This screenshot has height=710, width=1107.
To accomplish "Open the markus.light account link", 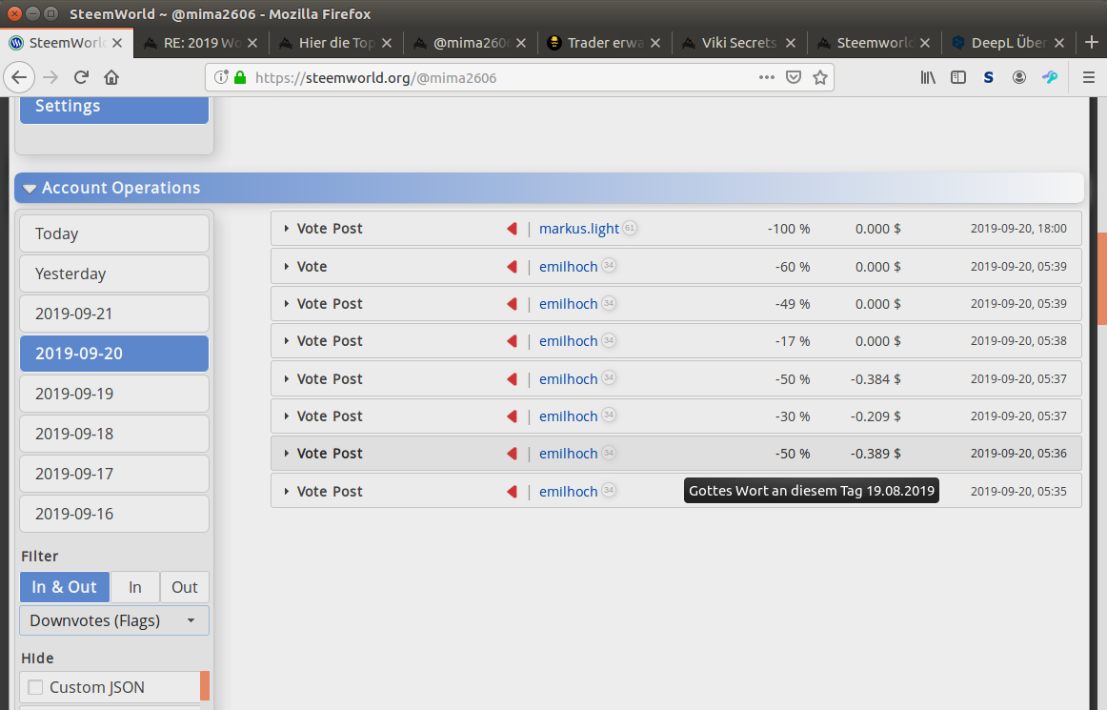I will point(578,229).
